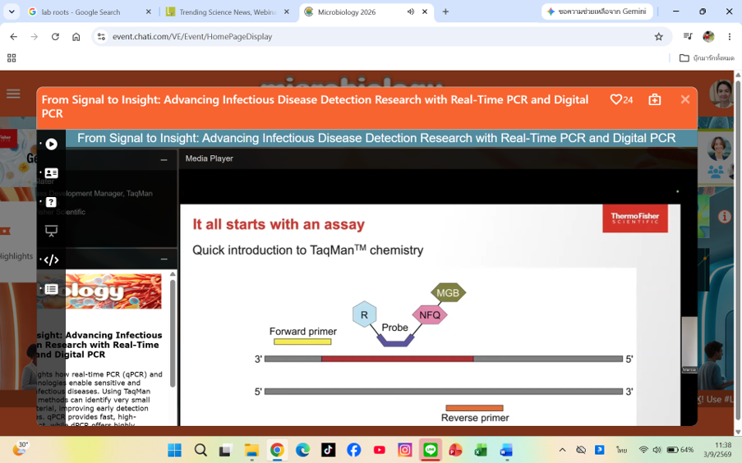Open the list panel icon in sidebar
This screenshot has width=742, height=463.
point(51,289)
